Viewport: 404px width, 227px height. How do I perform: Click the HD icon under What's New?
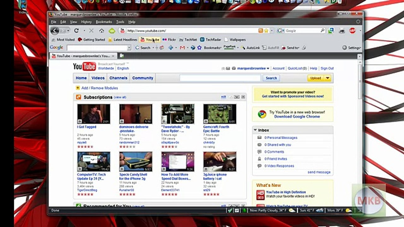260,195
